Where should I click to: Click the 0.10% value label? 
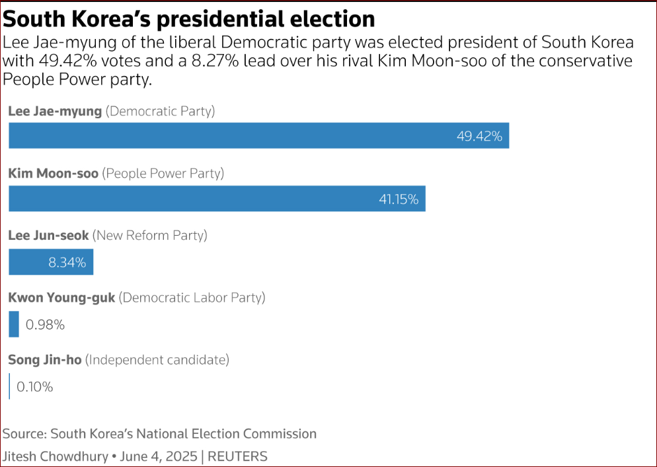click(x=35, y=386)
